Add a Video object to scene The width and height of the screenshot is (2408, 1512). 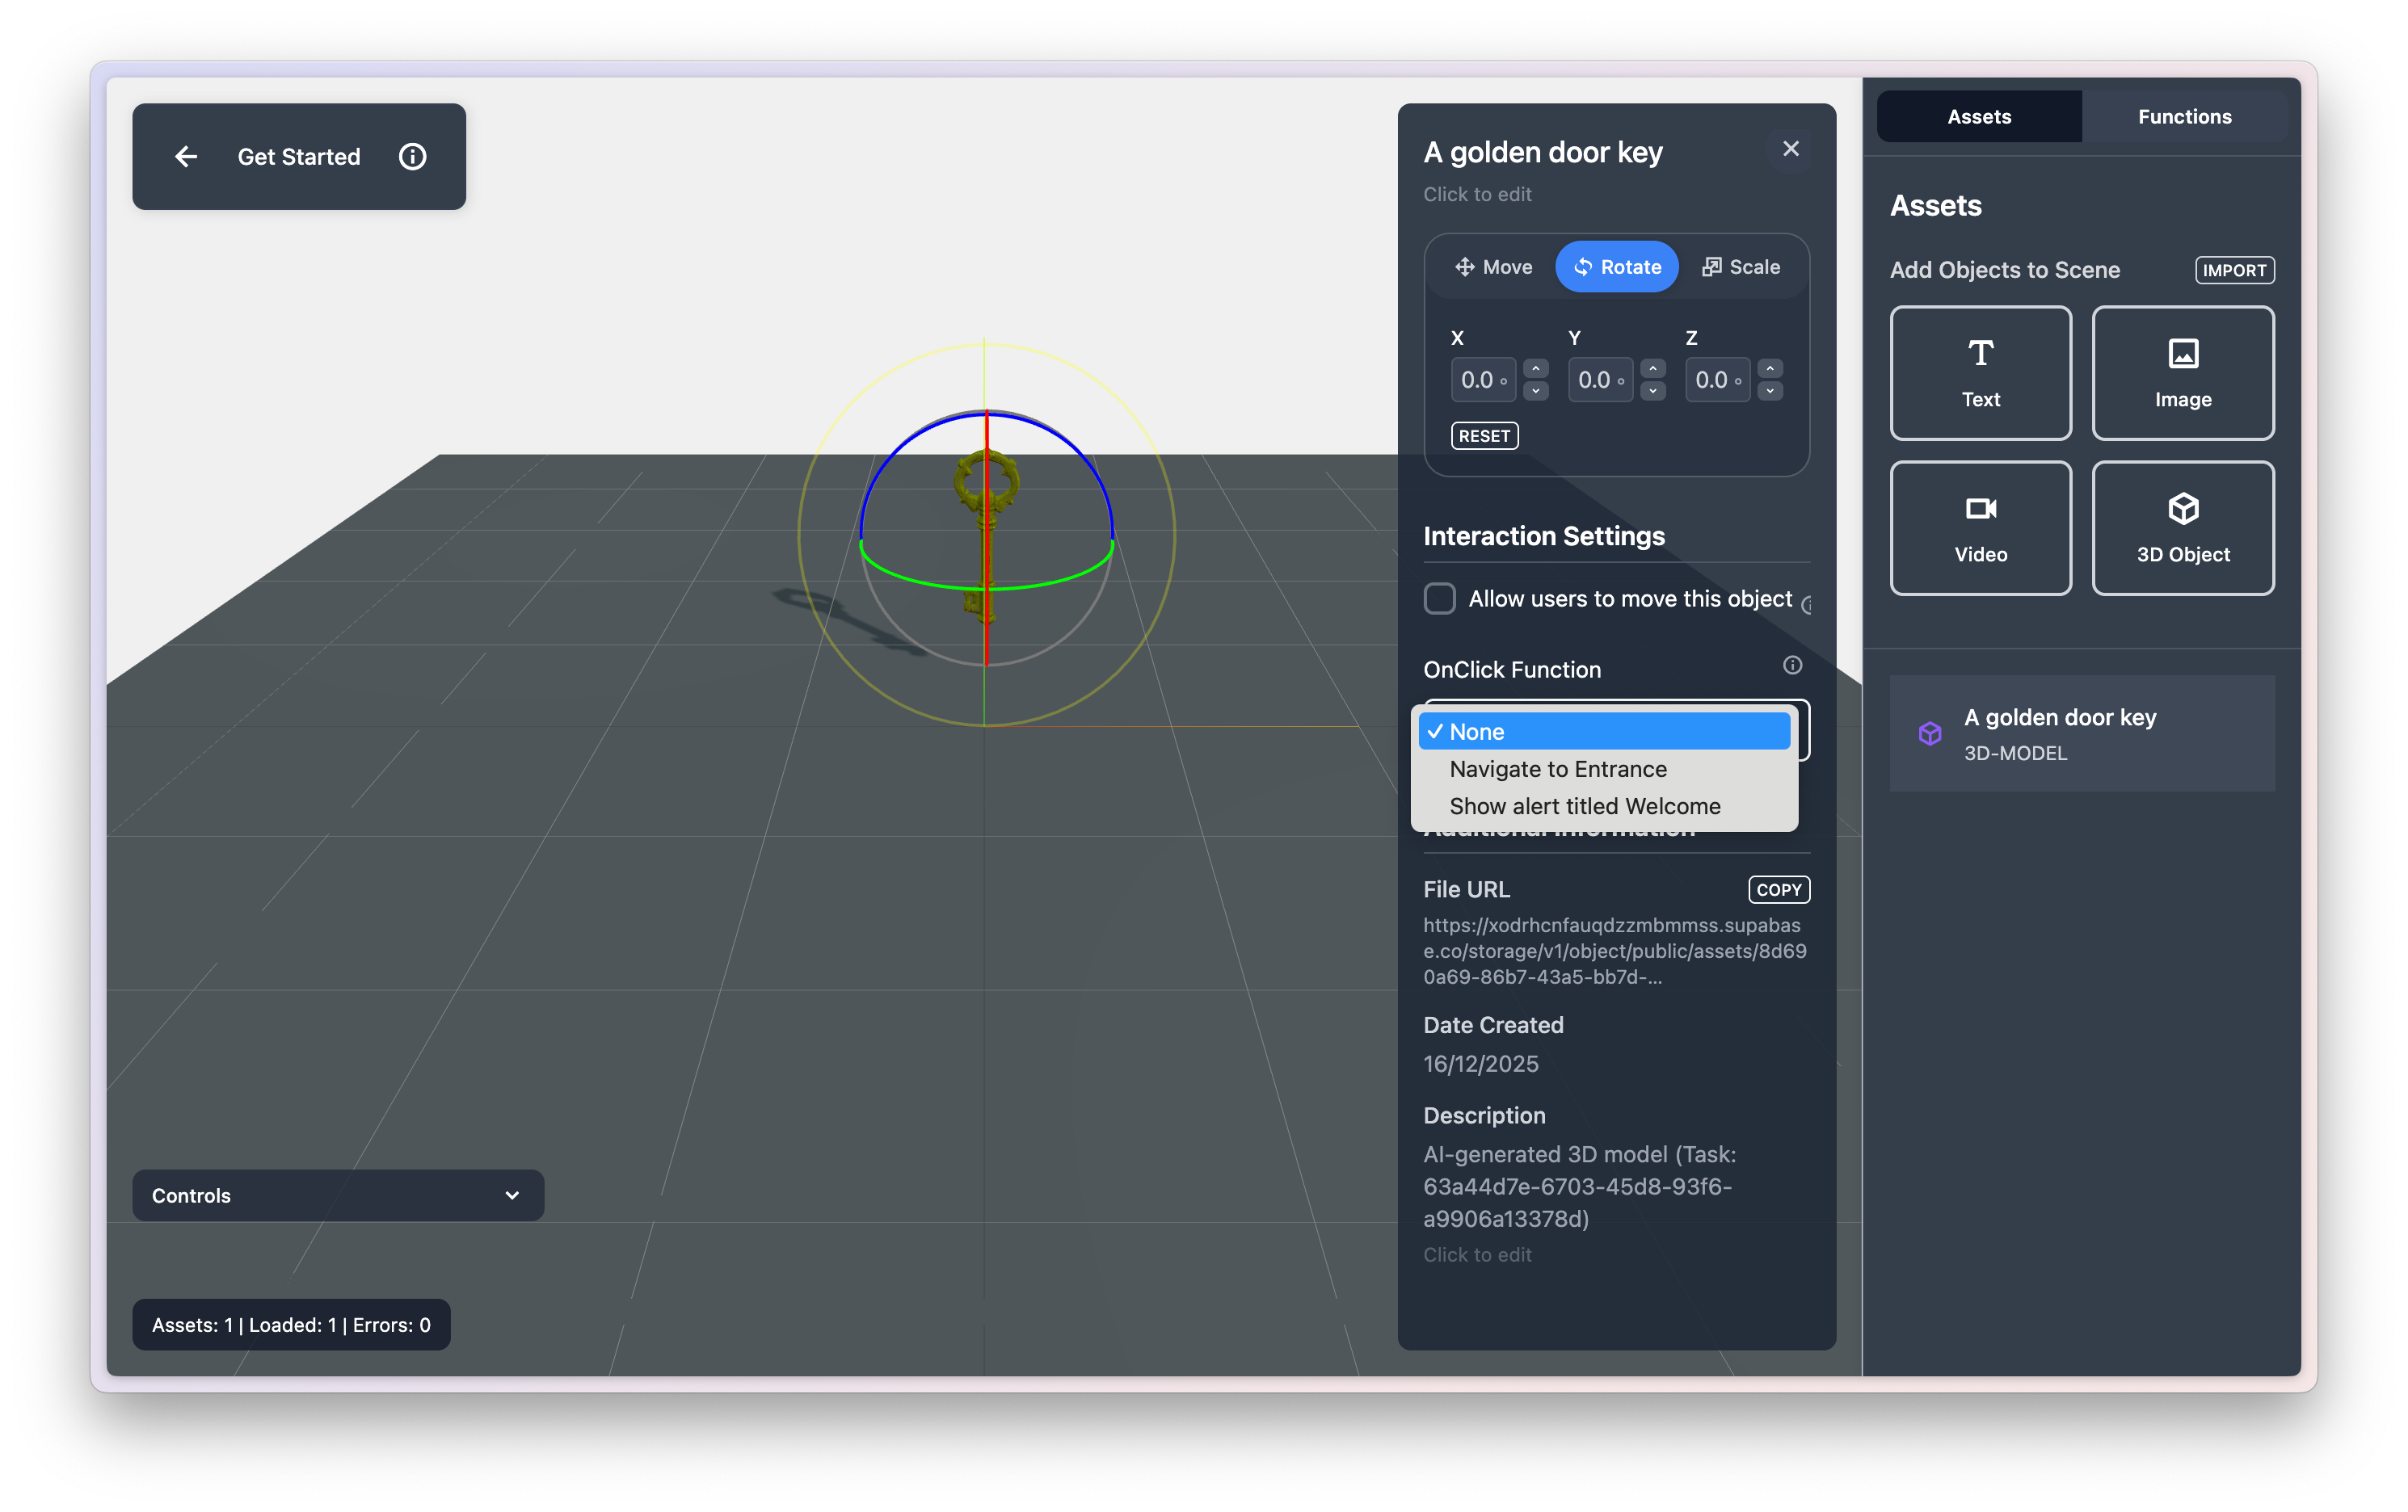click(1980, 529)
